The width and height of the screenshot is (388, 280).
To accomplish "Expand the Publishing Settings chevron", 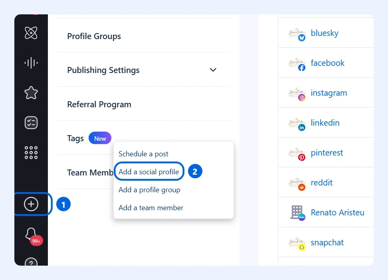I will (x=213, y=70).
